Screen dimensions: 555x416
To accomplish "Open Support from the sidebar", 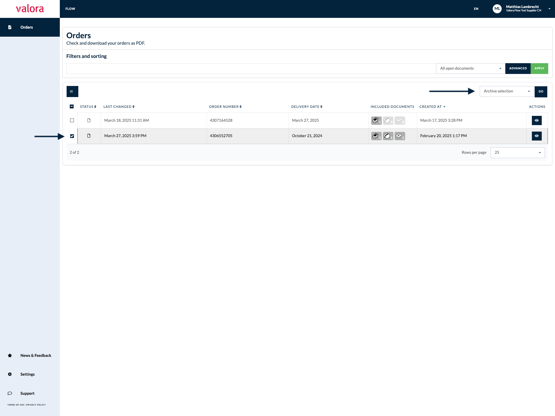I will pyautogui.click(x=27, y=393).
